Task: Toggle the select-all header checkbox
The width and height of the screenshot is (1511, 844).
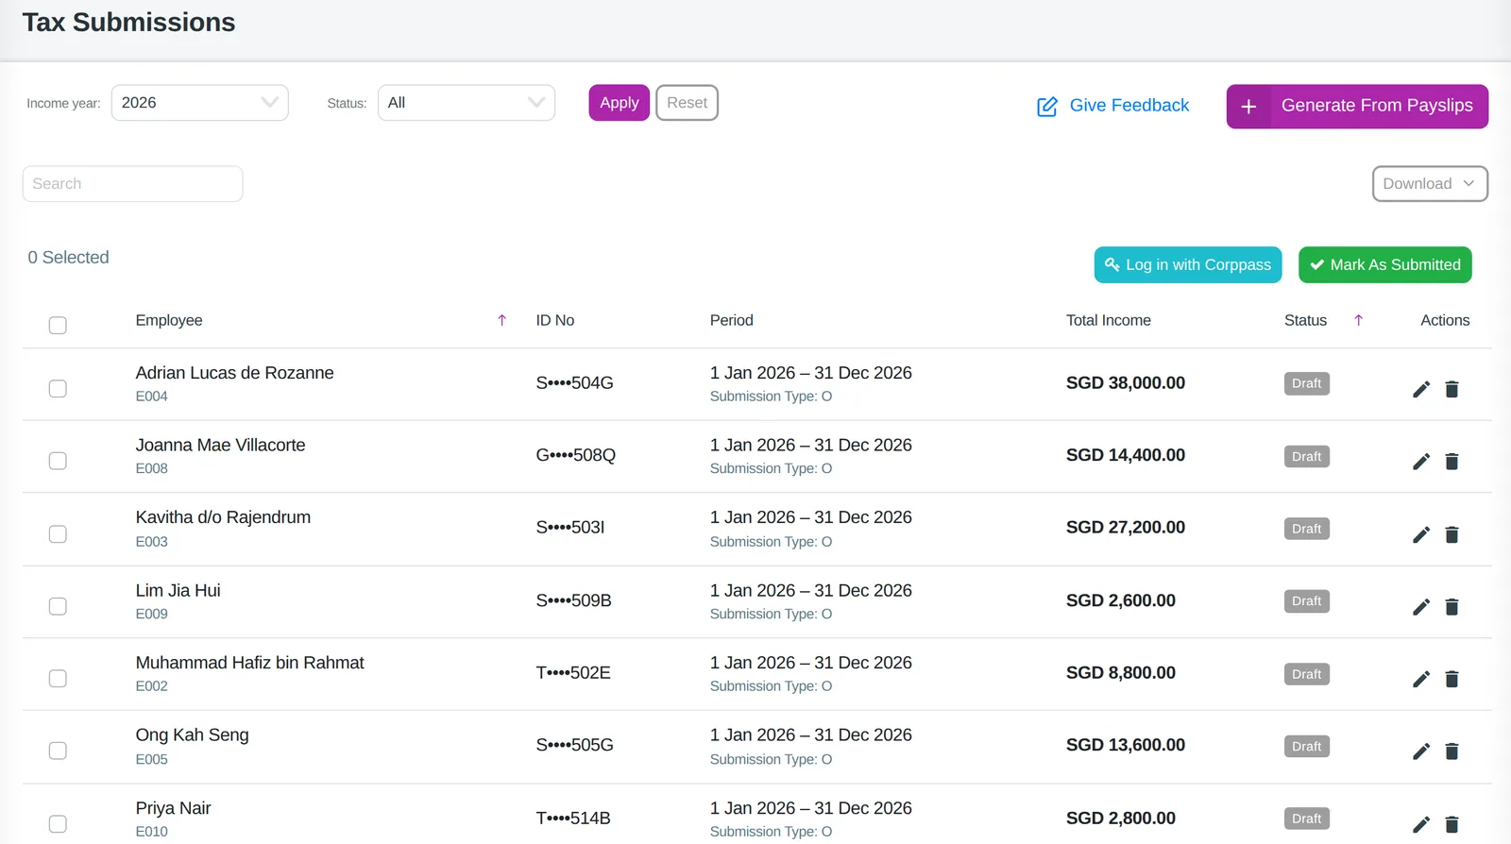Action: 58,326
